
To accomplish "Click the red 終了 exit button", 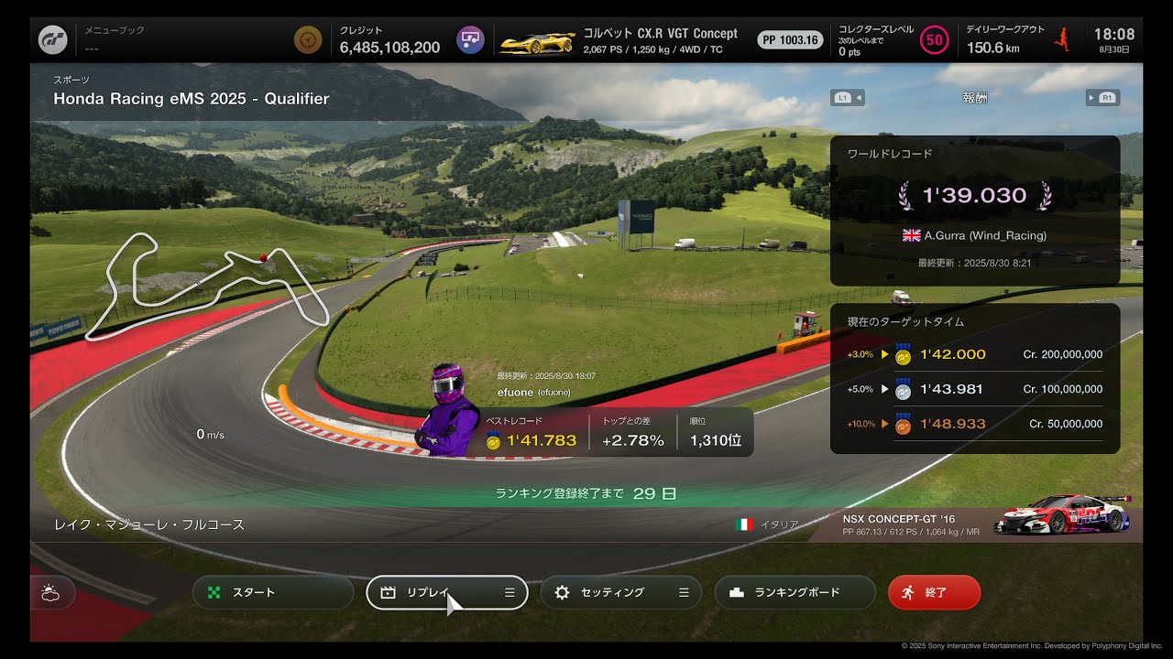I will coord(935,592).
